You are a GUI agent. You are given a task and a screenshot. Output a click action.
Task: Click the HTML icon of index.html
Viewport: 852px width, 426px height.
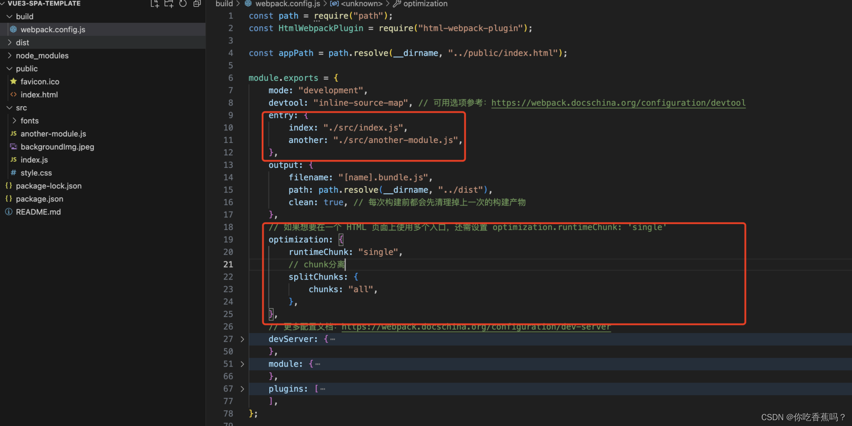point(13,94)
